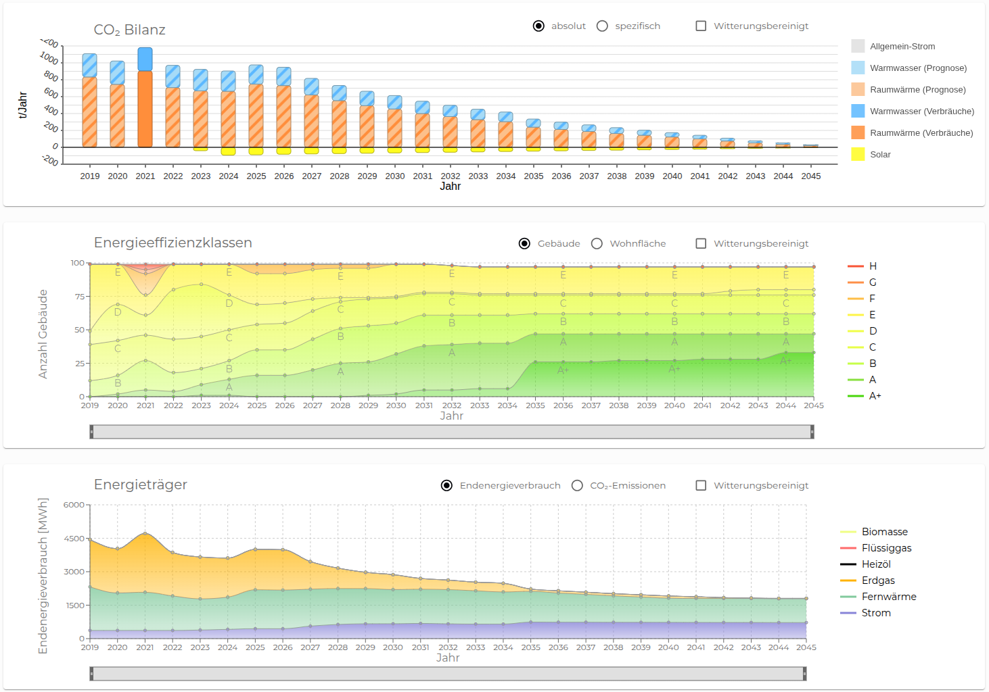
Task: Tick Witterungsbereinigt checkbox in Energieträger panel
Action: [x=701, y=486]
